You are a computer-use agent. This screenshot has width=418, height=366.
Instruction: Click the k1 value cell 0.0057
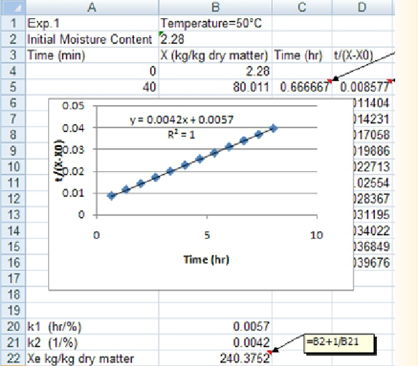point(215,326)
